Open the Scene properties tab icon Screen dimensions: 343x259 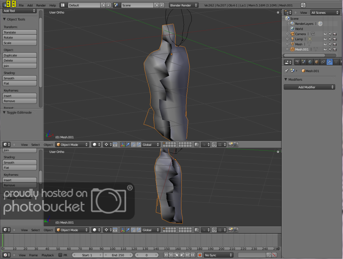click(304, 62)
